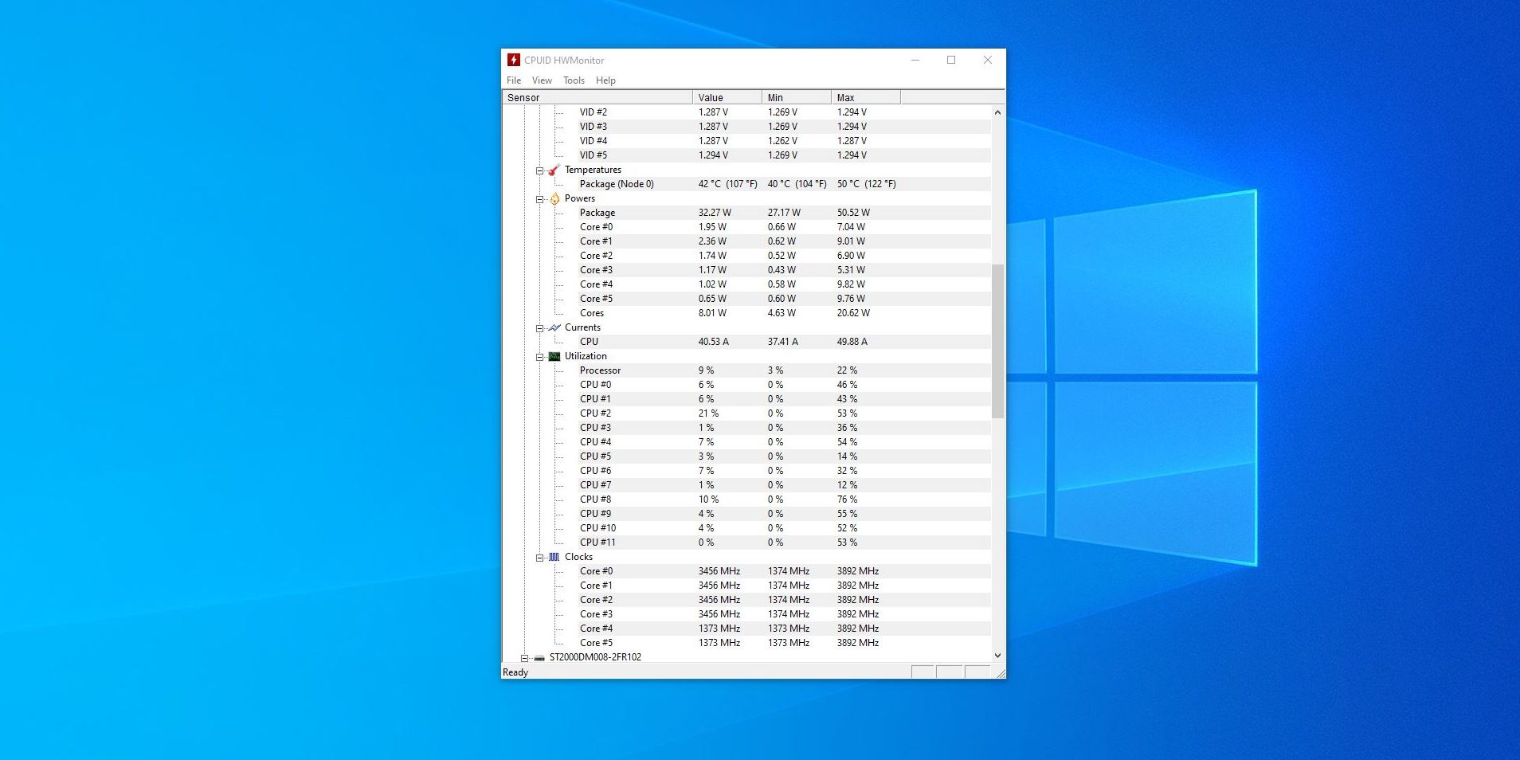The image size is (1520, 760).
Task: Click the Clocks category icon
Action: [x=554, y=558]
